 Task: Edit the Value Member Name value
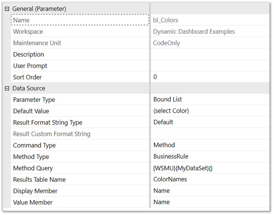click(x=211, y=202)
